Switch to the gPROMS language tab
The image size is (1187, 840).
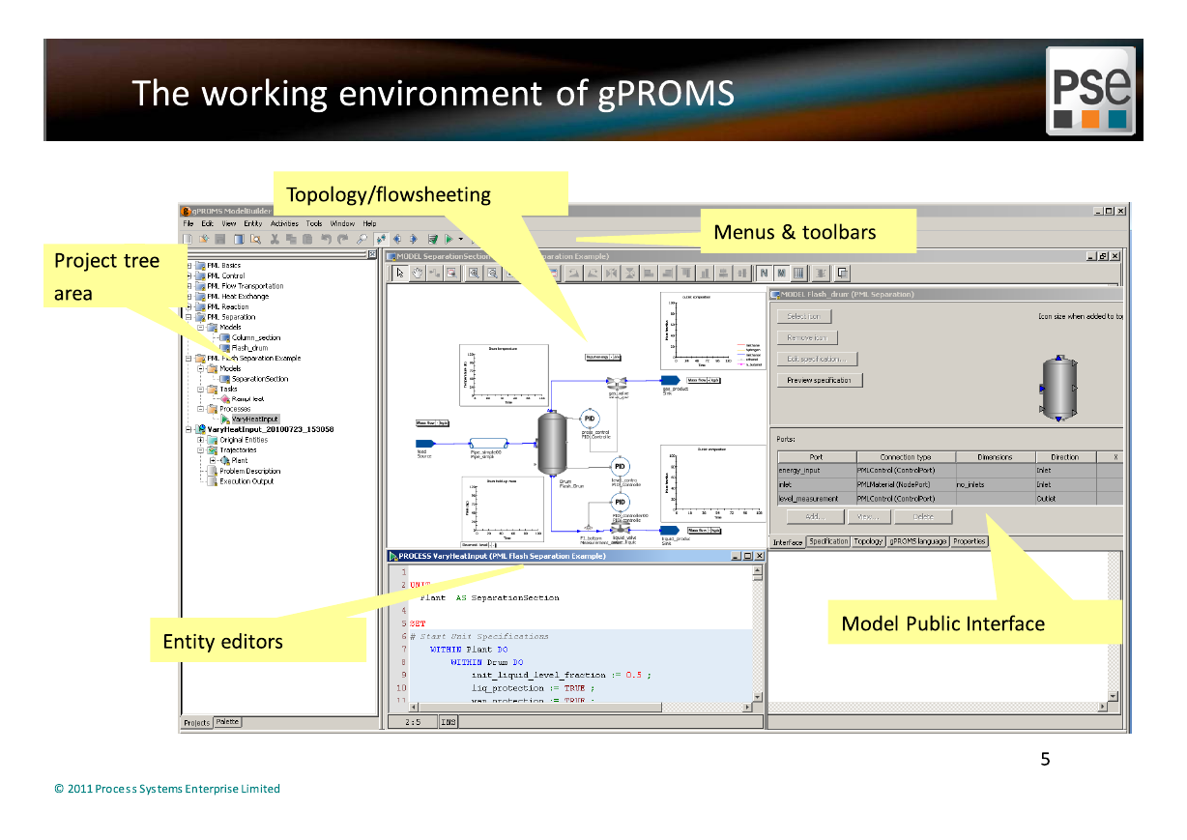coord(918,542)
